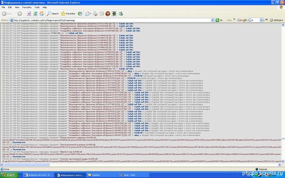The width and height of the screenshot is (285, 178).
Task: Stop loading with the red X Stop icon
Action: 29,14
